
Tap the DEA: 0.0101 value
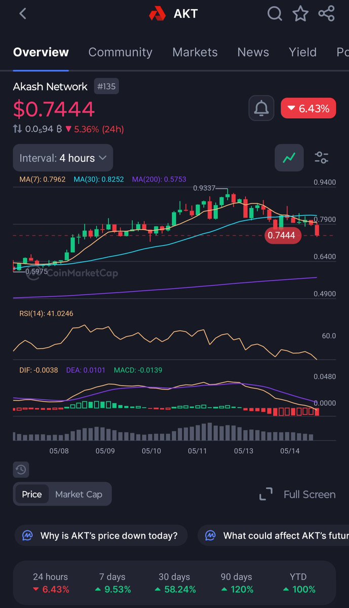pyautogui.click(x=86, y=370)
